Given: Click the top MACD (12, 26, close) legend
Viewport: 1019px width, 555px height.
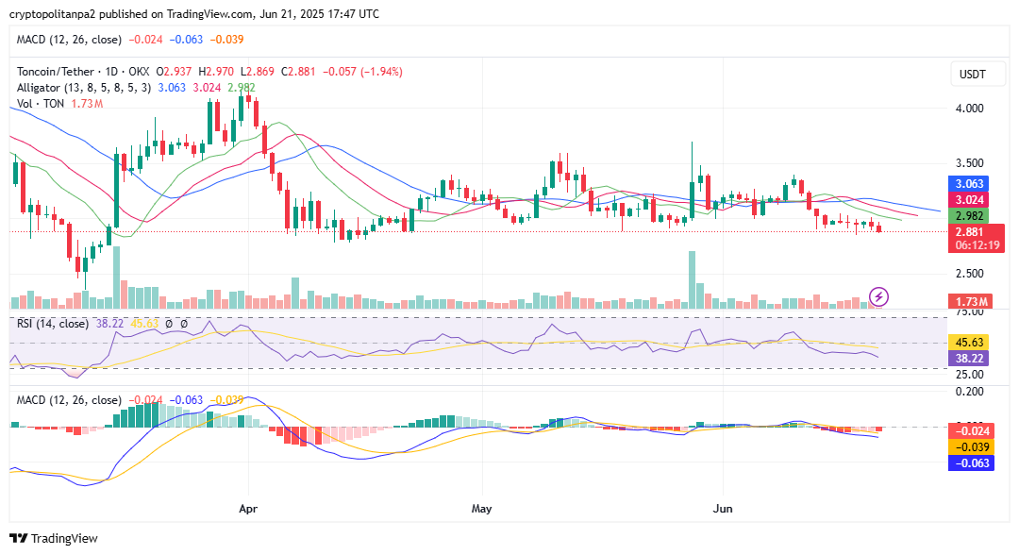Looking at the screenshot, I should (69, 40).
